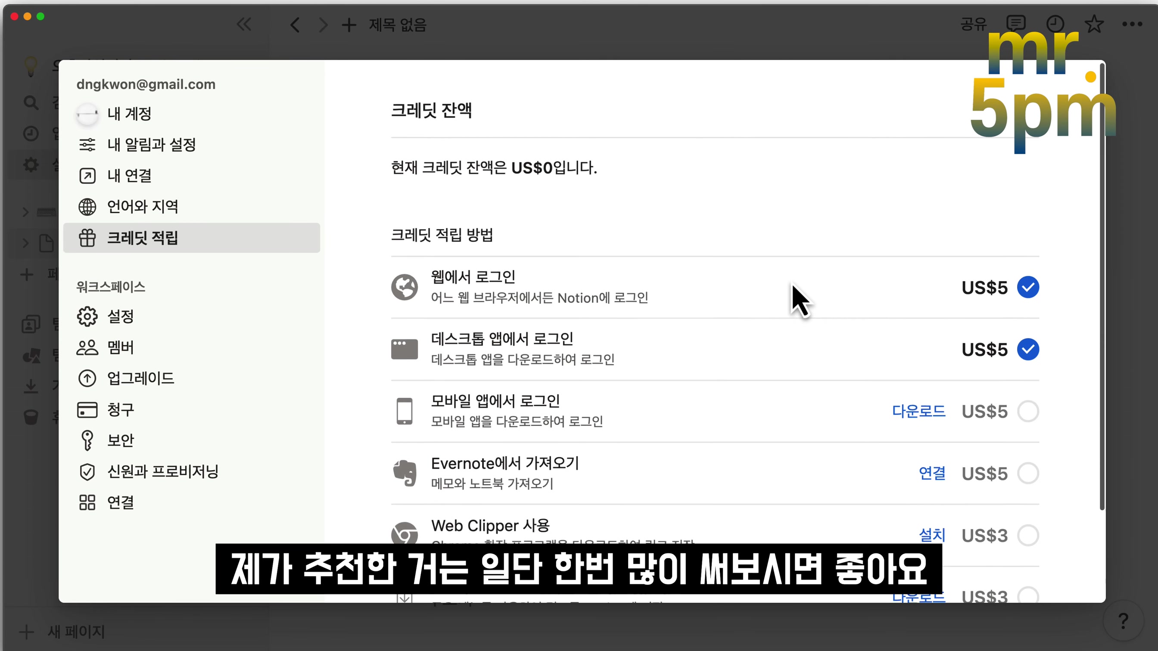Click 연결 link for Evernote import
Viewport: 1158px width, 651px height.
(x=932, y=473)
